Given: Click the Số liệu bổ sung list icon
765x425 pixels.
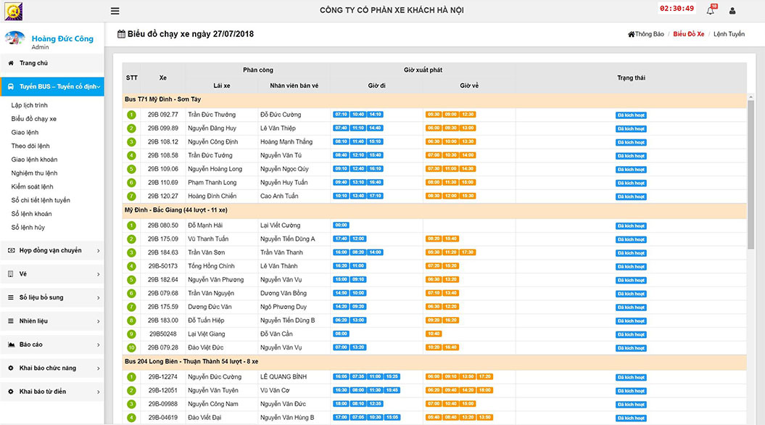Looking at the screenshot, I should (x=11, y=297).
